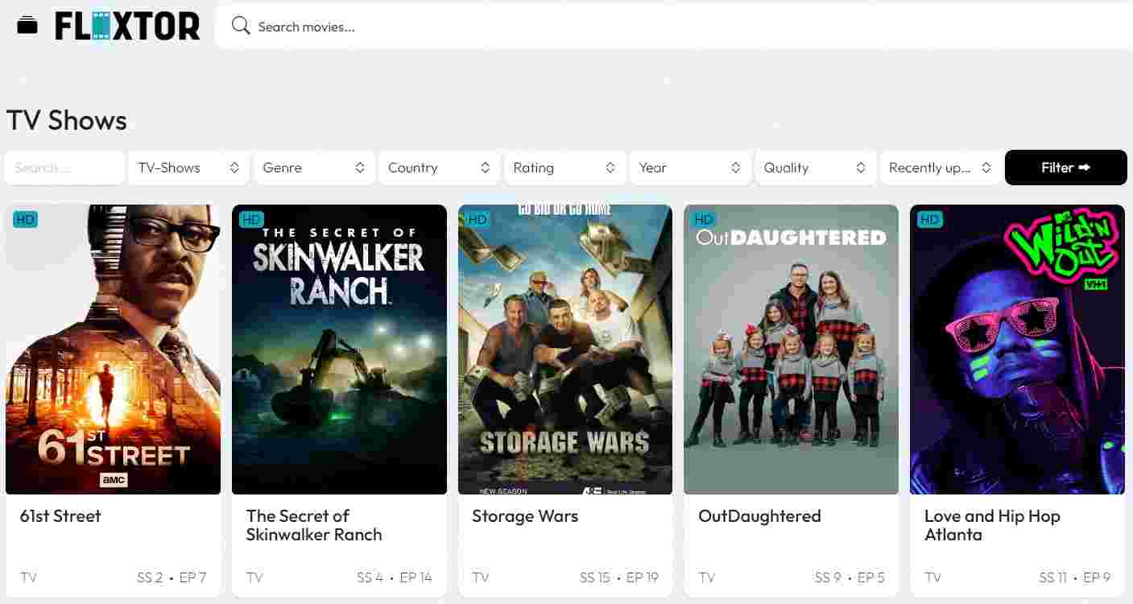Click HD badge on Wild'n Out poster
This screenshot has width=1133, height=604.
930,219
